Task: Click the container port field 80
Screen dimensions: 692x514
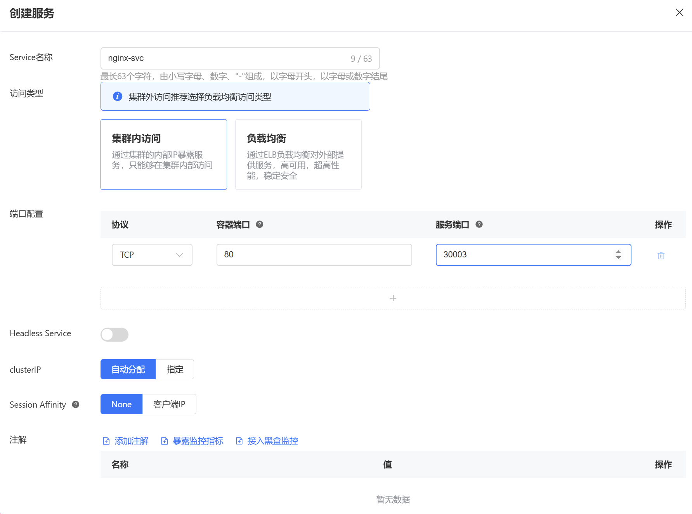Action: tap(314, 255)
